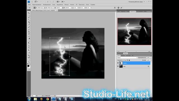The height and width of the screenshot is (101, 179).
Task: Select the Move tool
Action: (29, 13)
